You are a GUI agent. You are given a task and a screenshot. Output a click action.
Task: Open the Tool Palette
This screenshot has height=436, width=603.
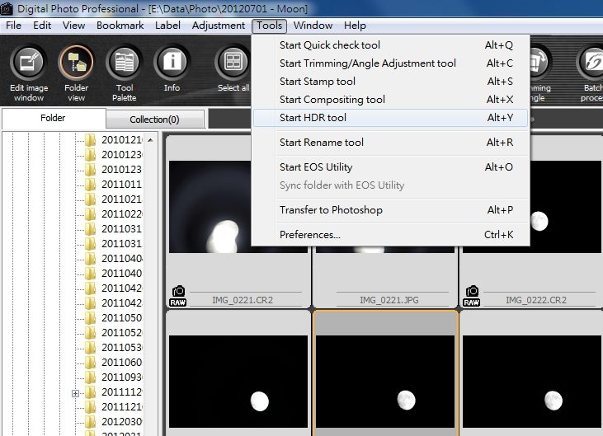pyautogui.click(x=125, y=73)
